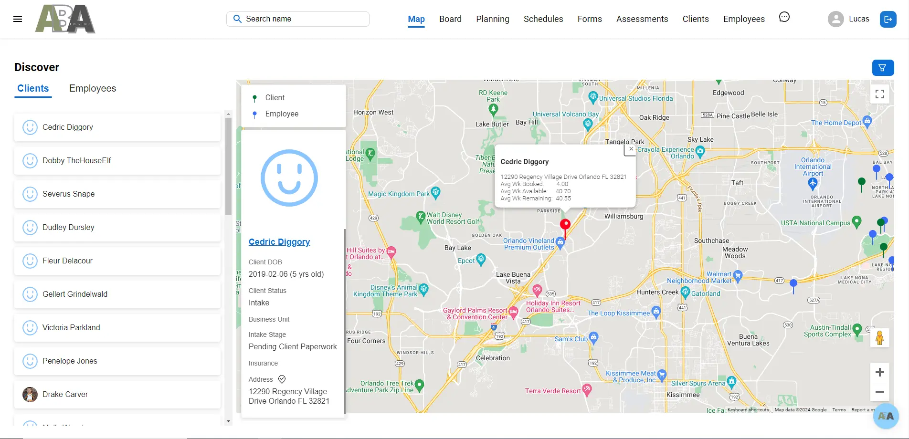909x439 pixels.
Task: Select Penelope Jones client card
Action: coord(117,361)
